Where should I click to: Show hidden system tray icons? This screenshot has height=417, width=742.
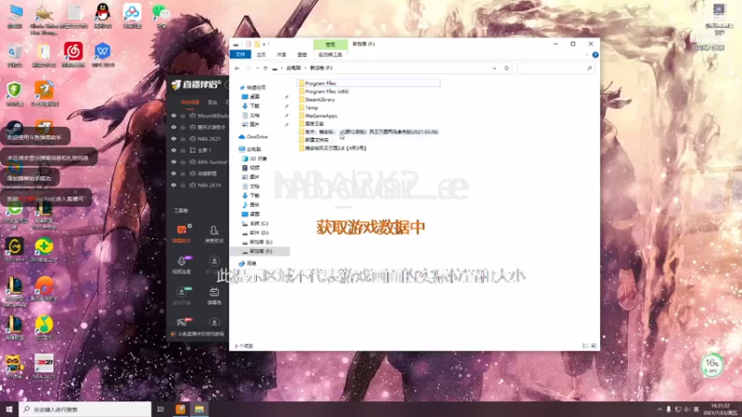point(659,410)
